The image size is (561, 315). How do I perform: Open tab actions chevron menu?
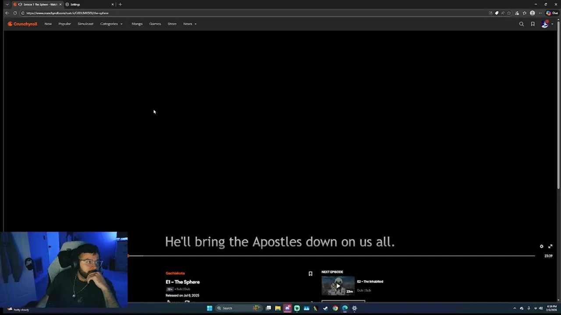(x=7, y=4)
